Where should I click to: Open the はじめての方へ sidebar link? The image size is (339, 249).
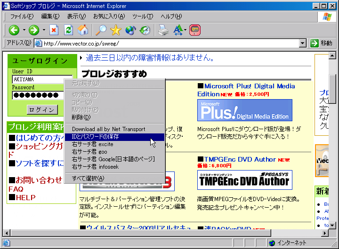tap(40, 138)
